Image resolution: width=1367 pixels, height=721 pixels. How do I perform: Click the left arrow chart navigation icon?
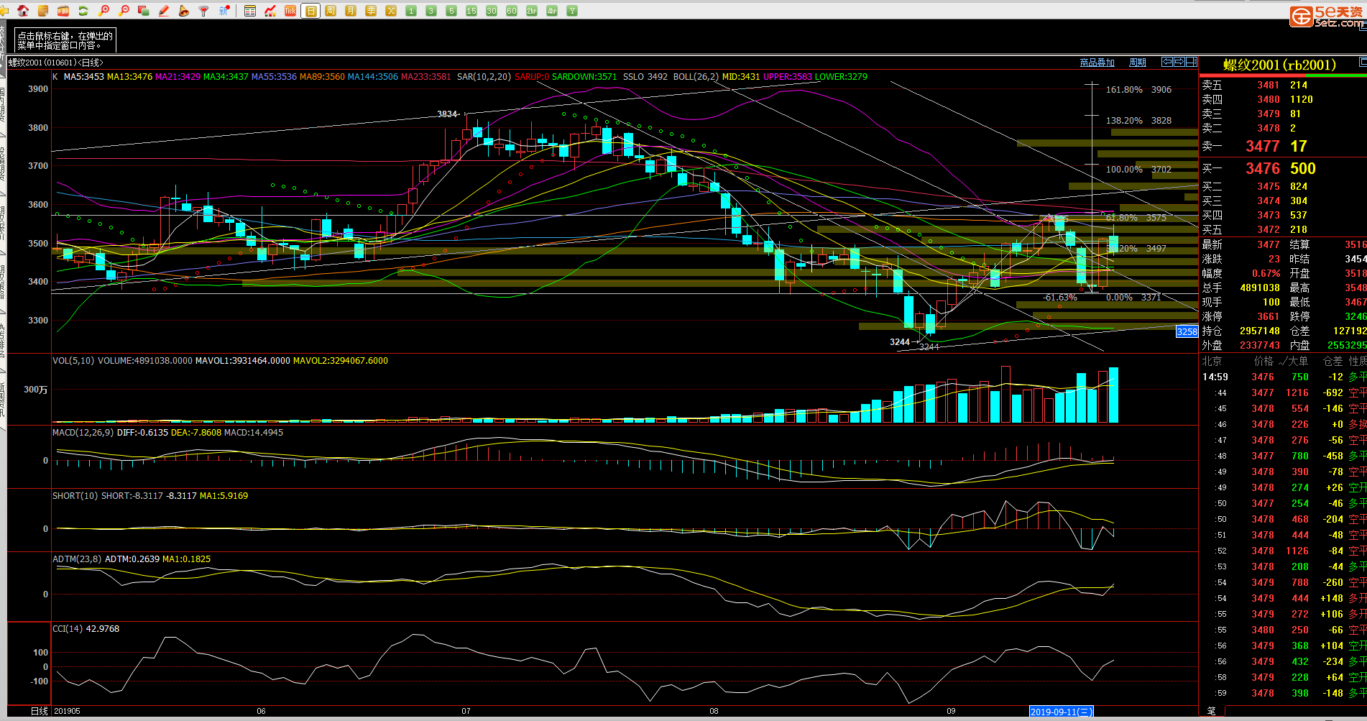pos(1167,63)
